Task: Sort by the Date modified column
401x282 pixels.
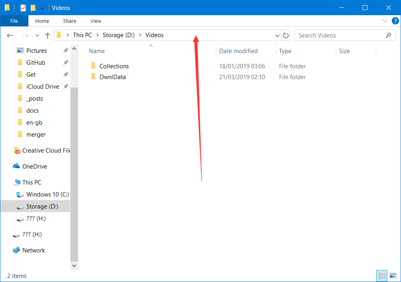Action: (x=238, y=51)
